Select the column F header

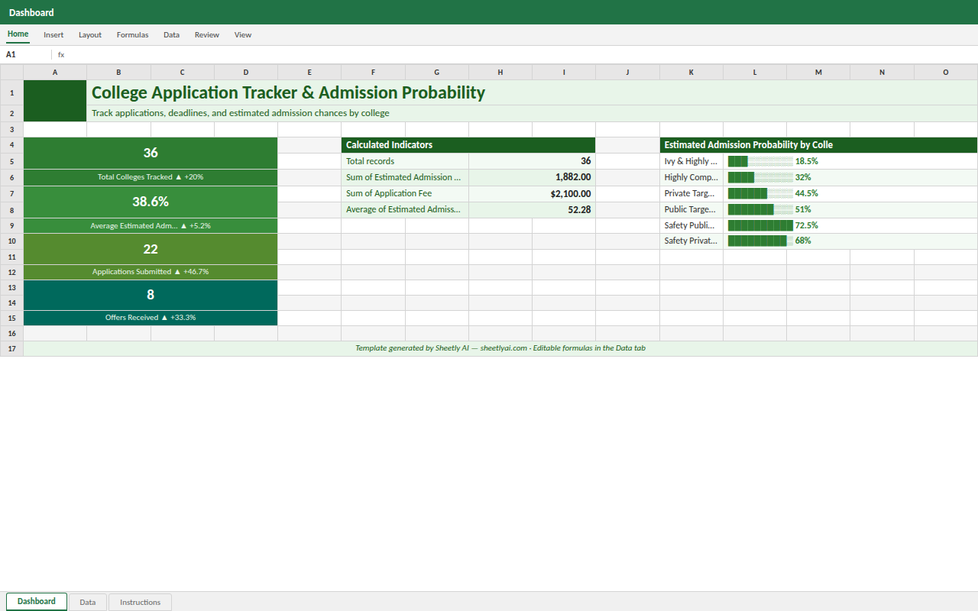373,72
